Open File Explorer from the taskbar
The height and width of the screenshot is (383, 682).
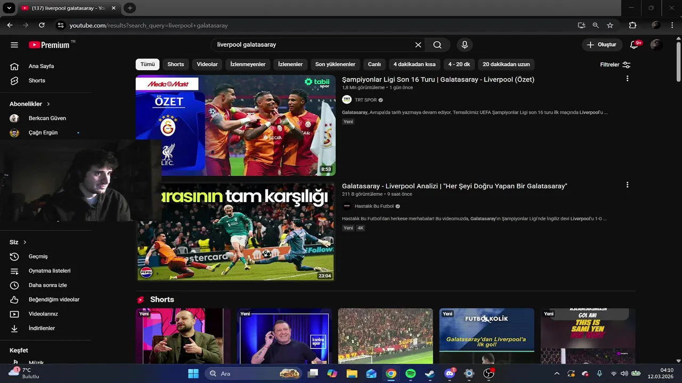tap(352, 373)
